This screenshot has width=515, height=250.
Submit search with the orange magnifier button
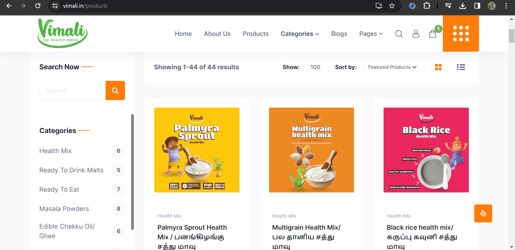pyautogui.click(x=115, y=90)
